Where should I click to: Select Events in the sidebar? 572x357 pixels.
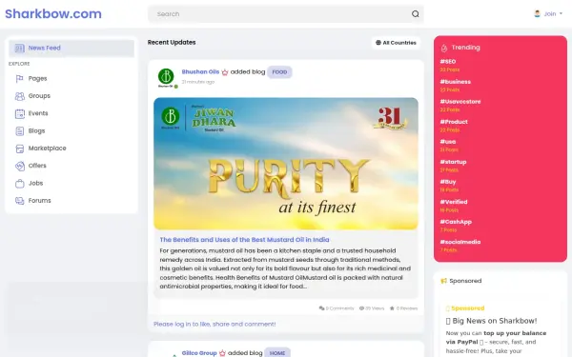(38, 113)
